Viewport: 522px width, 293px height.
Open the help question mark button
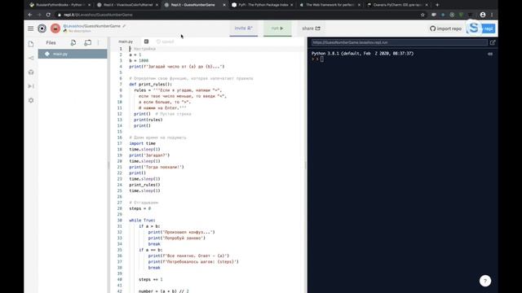tap(485, 281)
